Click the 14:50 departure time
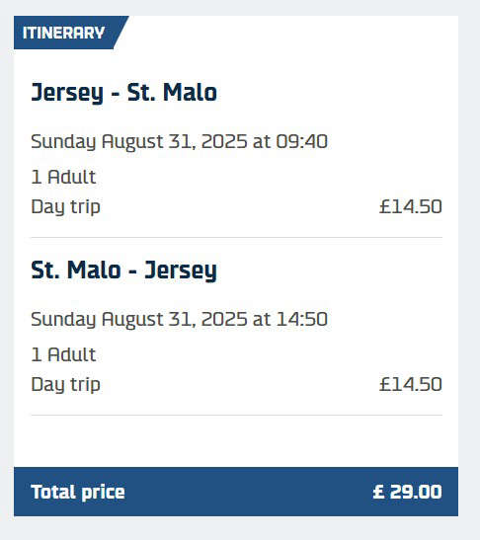Image resolution: width=480 pixels, height=540 pixels. 302,319
